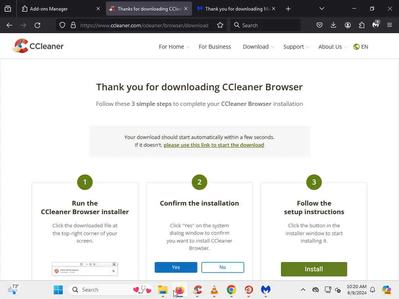Screen dimensions: 399x299
Task: Open CCleaner Browser taskbar icon
Action: (x=249, y=290)
